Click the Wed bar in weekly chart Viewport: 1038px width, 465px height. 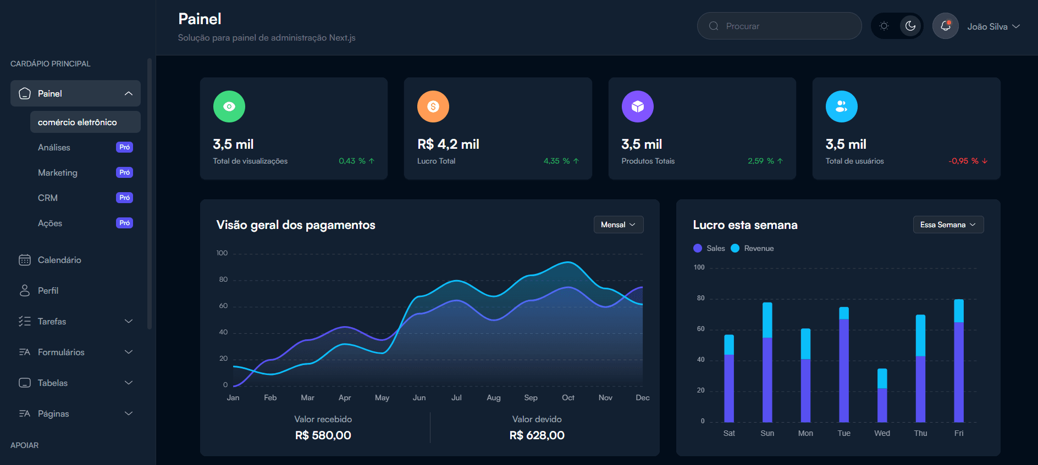coord(882,395)
